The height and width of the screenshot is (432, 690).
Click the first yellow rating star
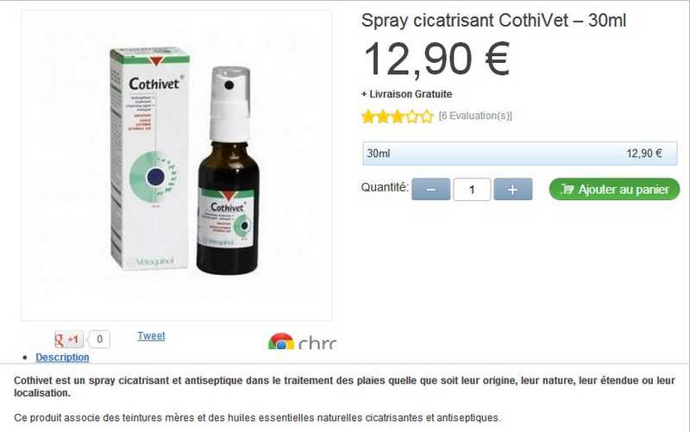tap(368, 116)
